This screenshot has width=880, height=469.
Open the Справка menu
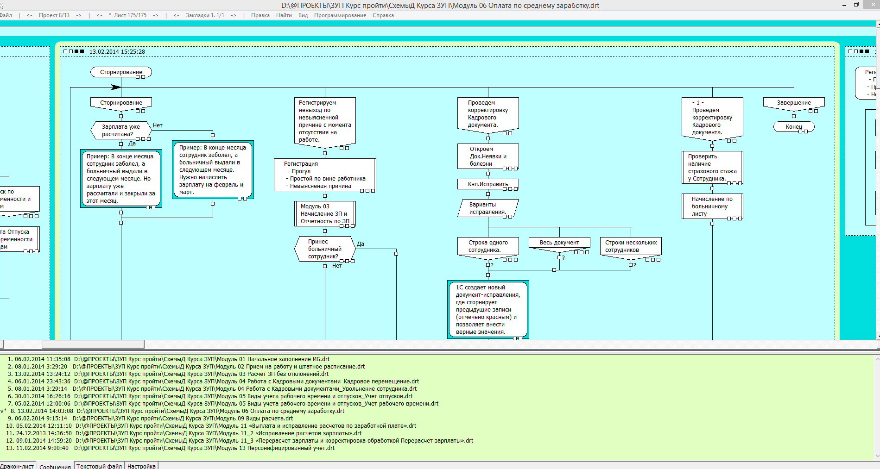pos(383,15)
